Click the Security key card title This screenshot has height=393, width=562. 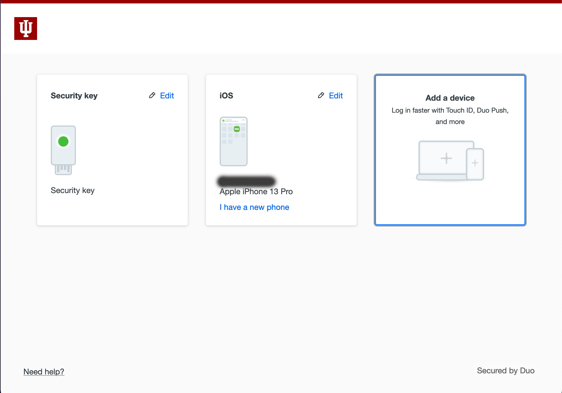74,96
